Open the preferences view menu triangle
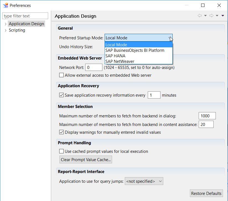The width and height of the screenshot is (228, 201). [223, 16]
